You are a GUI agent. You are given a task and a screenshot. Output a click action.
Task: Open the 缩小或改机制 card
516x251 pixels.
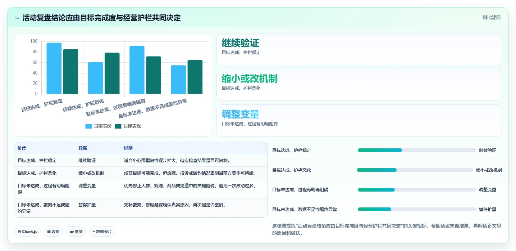[359, 85]
